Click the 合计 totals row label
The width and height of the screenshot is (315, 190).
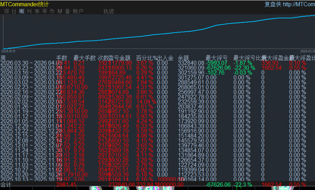point(6,185)
